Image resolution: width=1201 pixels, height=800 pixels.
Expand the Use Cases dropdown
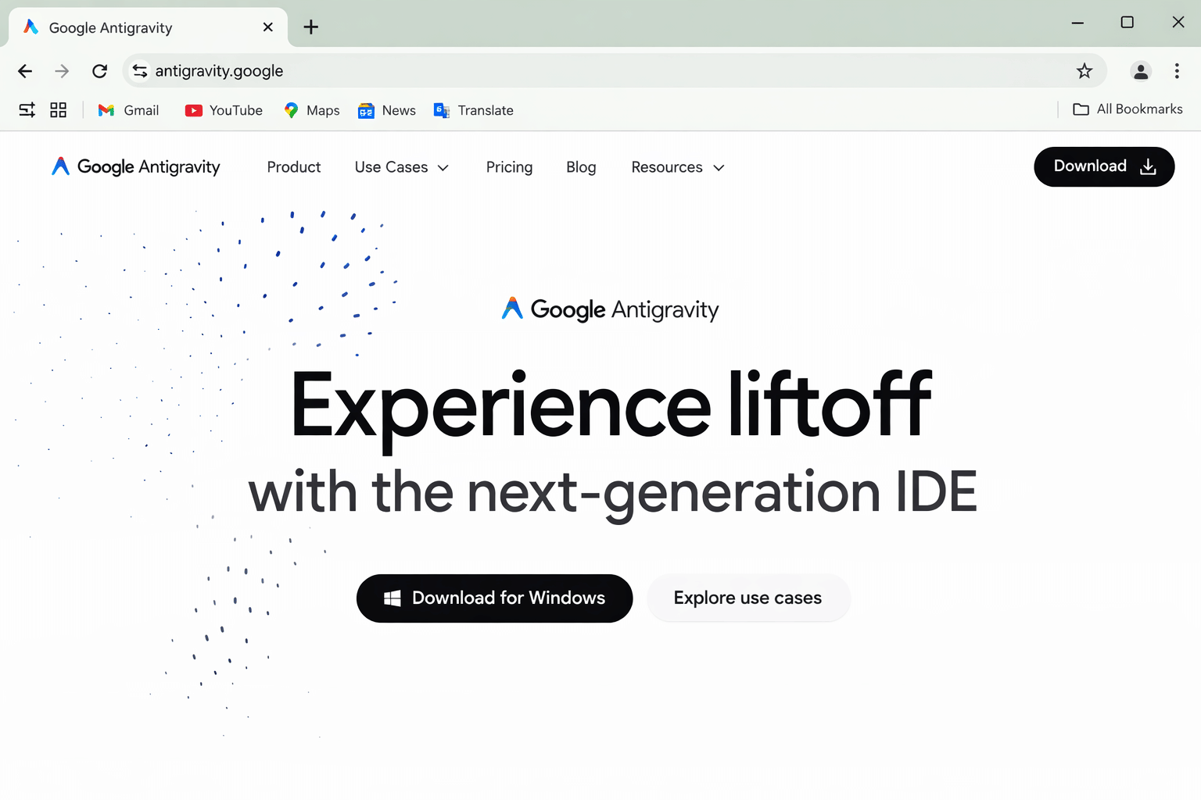point(401,167)
